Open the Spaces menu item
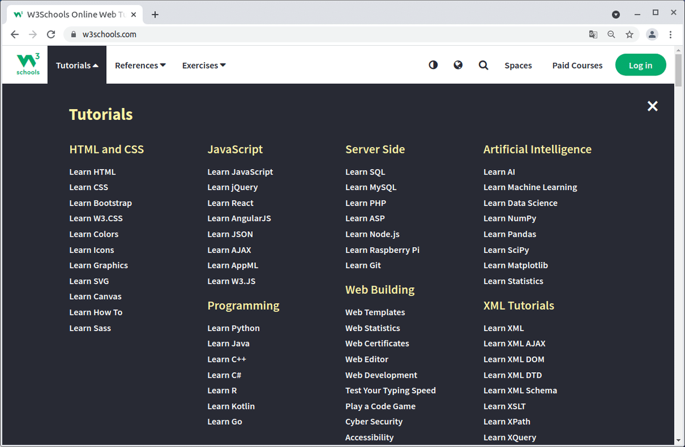685x447 pixels. (518, 66)
